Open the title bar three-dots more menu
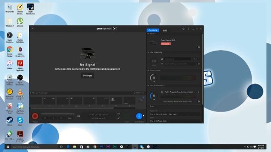The width and height of the screenshot is (271, 152). pyautogui.click(x=188, y=29)
